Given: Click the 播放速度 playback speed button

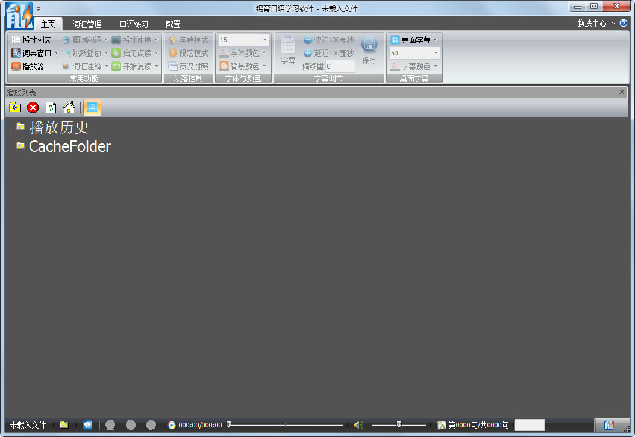Looking at the screenshot, I should click(x=132, y=40).
